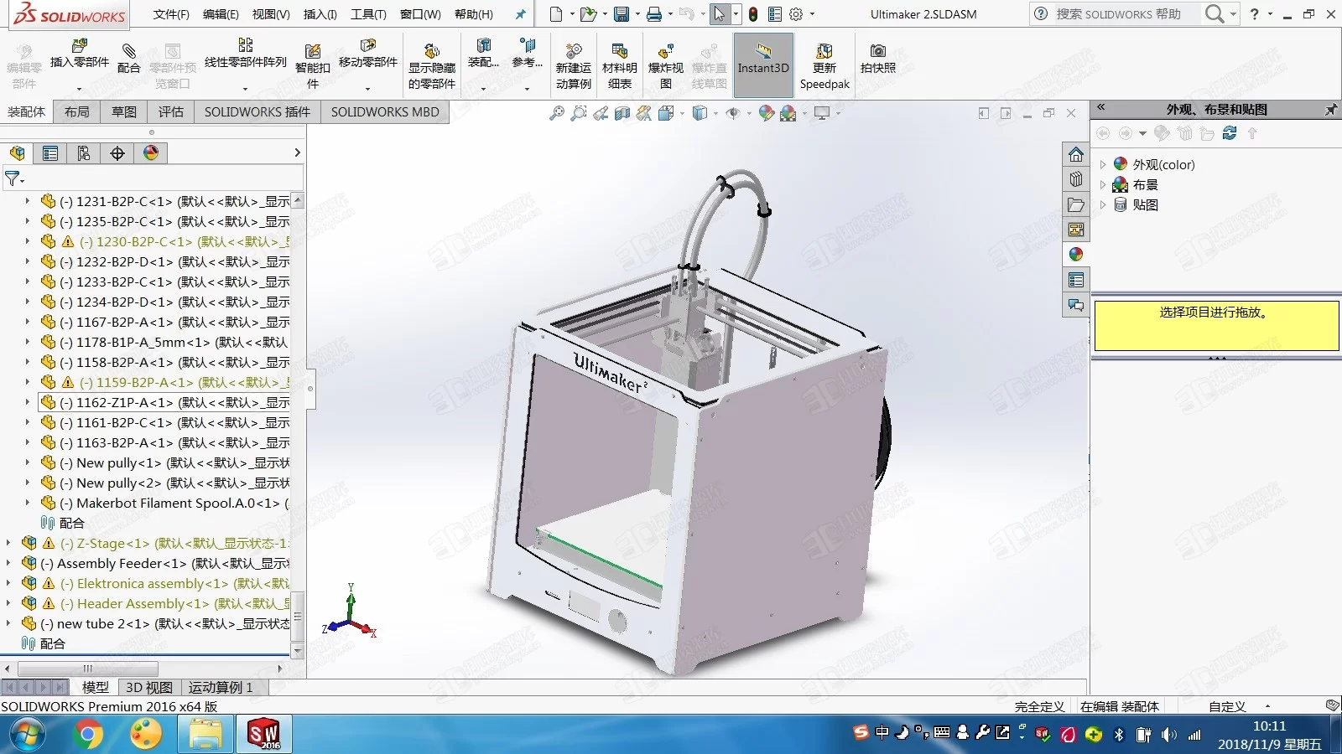Open the 视图(V) menu
The image size is (1342, 754).
[x=271, y=14]
